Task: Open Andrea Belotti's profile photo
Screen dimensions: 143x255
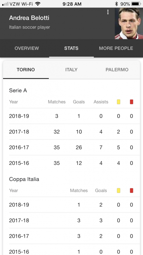Action: (x=129, y=23)
